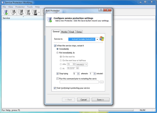Click the time field showing 15:33:57
Viewport: 157px width, 113px height.
tap(71, 68)
